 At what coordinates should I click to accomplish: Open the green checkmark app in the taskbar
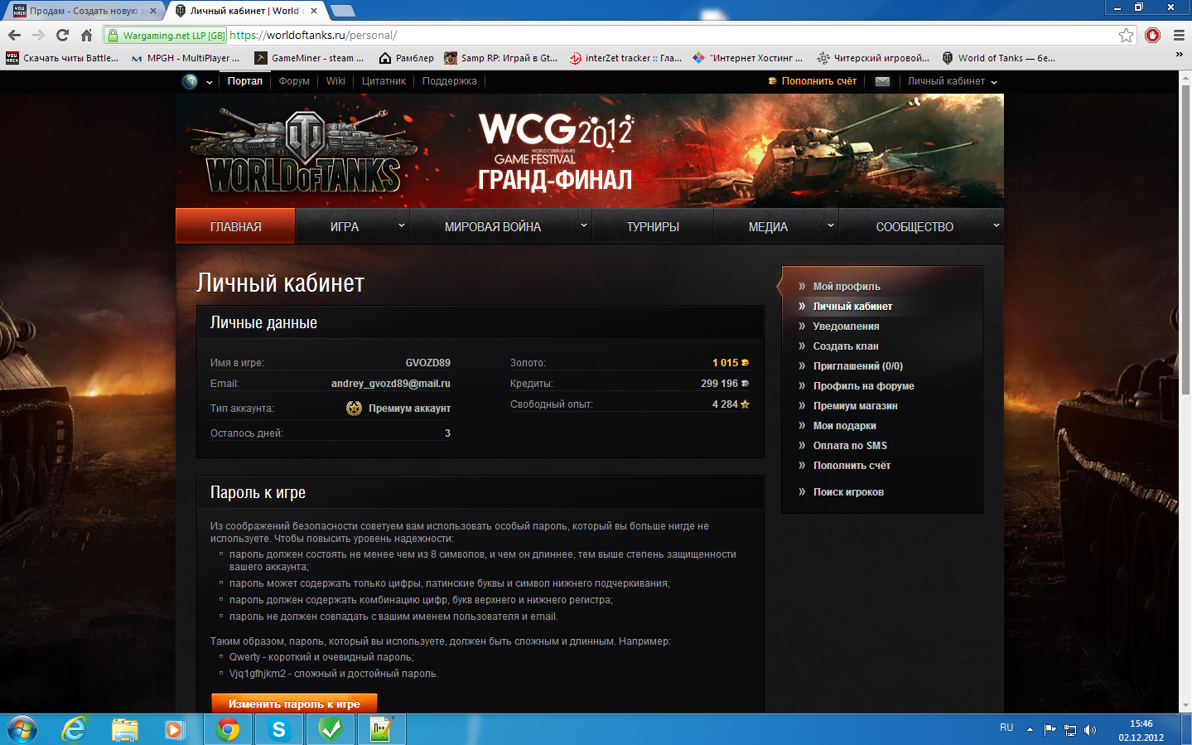[x=331, y=729]
